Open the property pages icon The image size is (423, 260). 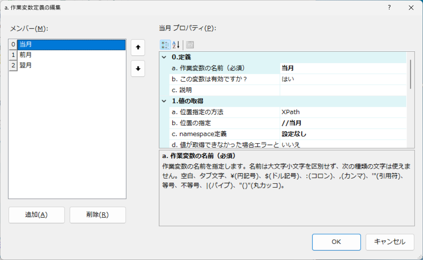click(190, 45)
